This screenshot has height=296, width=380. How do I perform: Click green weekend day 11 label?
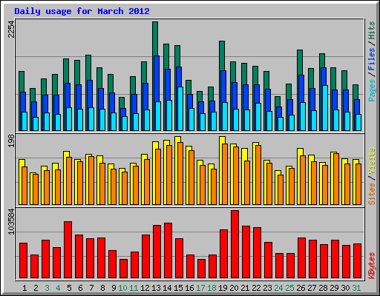coord(134,288)
